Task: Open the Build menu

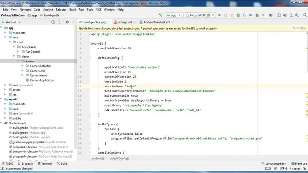Action: pyautogui.click(x=73, y=10)
